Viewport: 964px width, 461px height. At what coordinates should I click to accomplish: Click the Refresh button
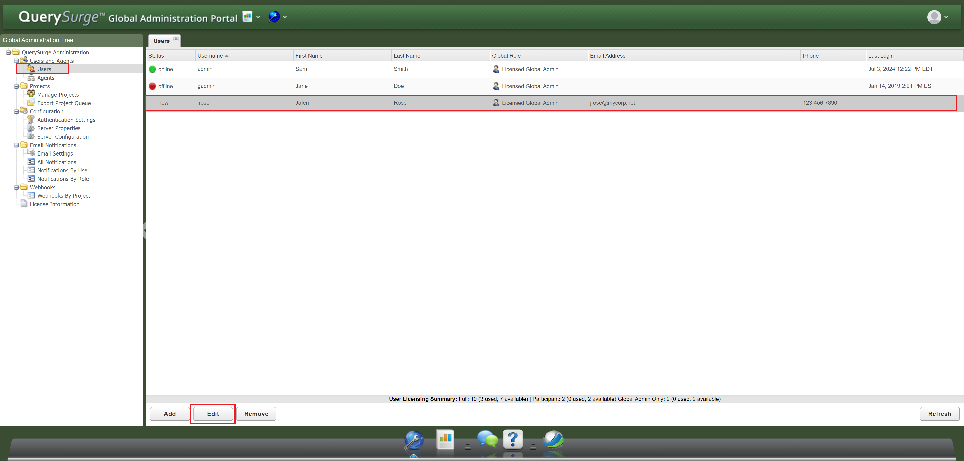pos(939,414)
